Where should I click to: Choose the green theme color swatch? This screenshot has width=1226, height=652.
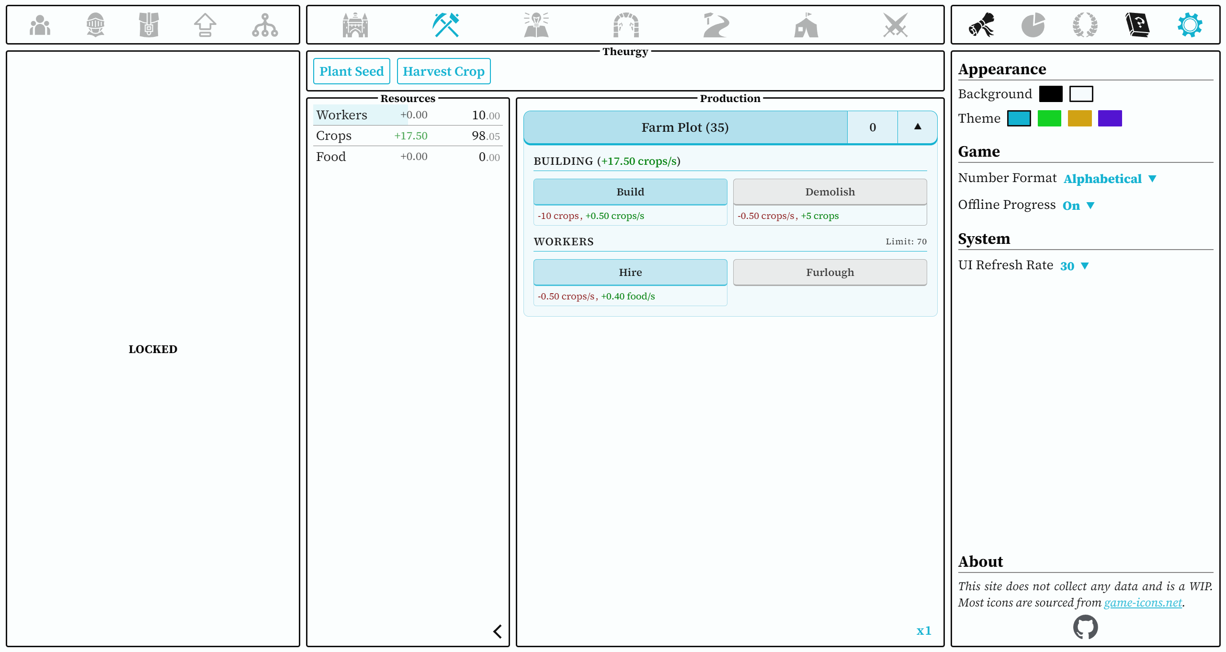1049,118
